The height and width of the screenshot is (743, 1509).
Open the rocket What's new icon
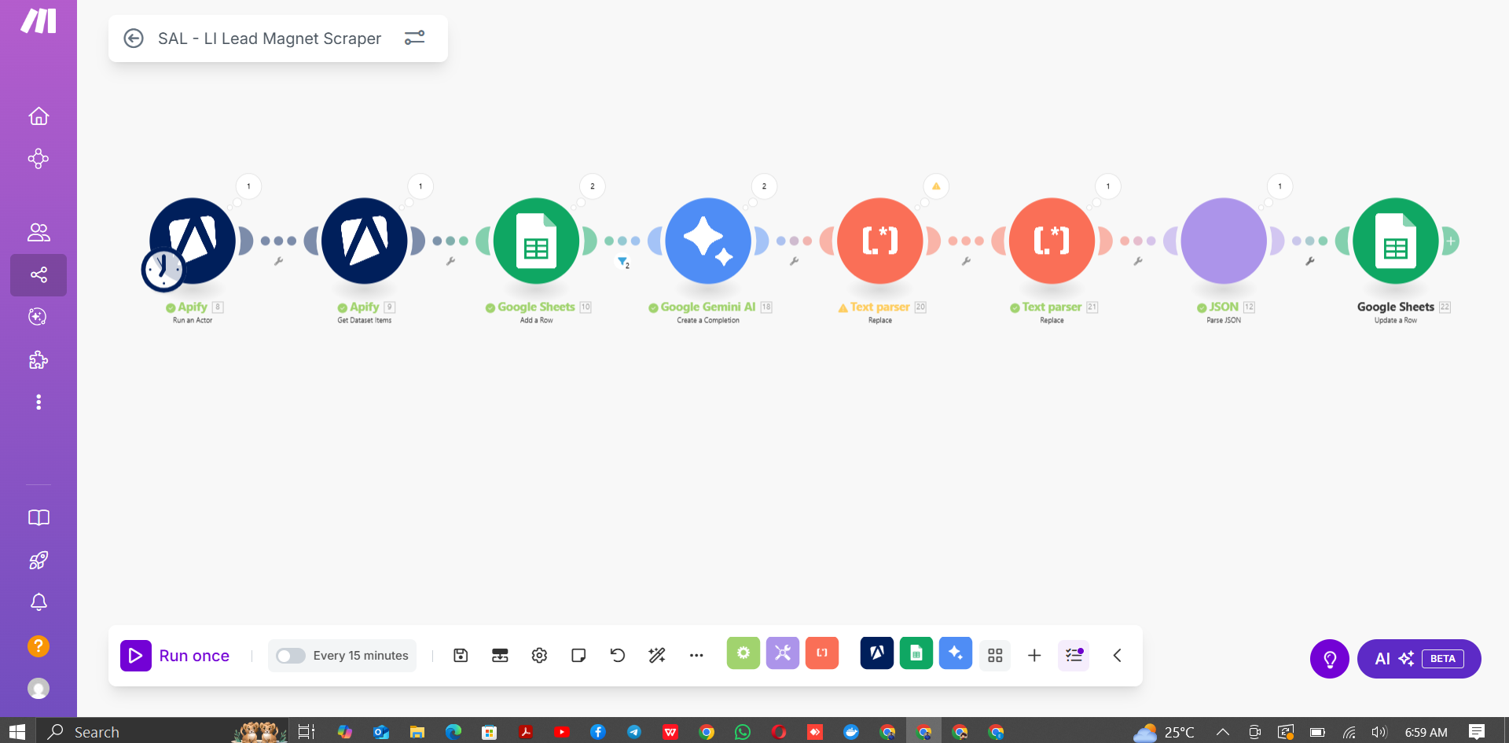click(39, 560)
